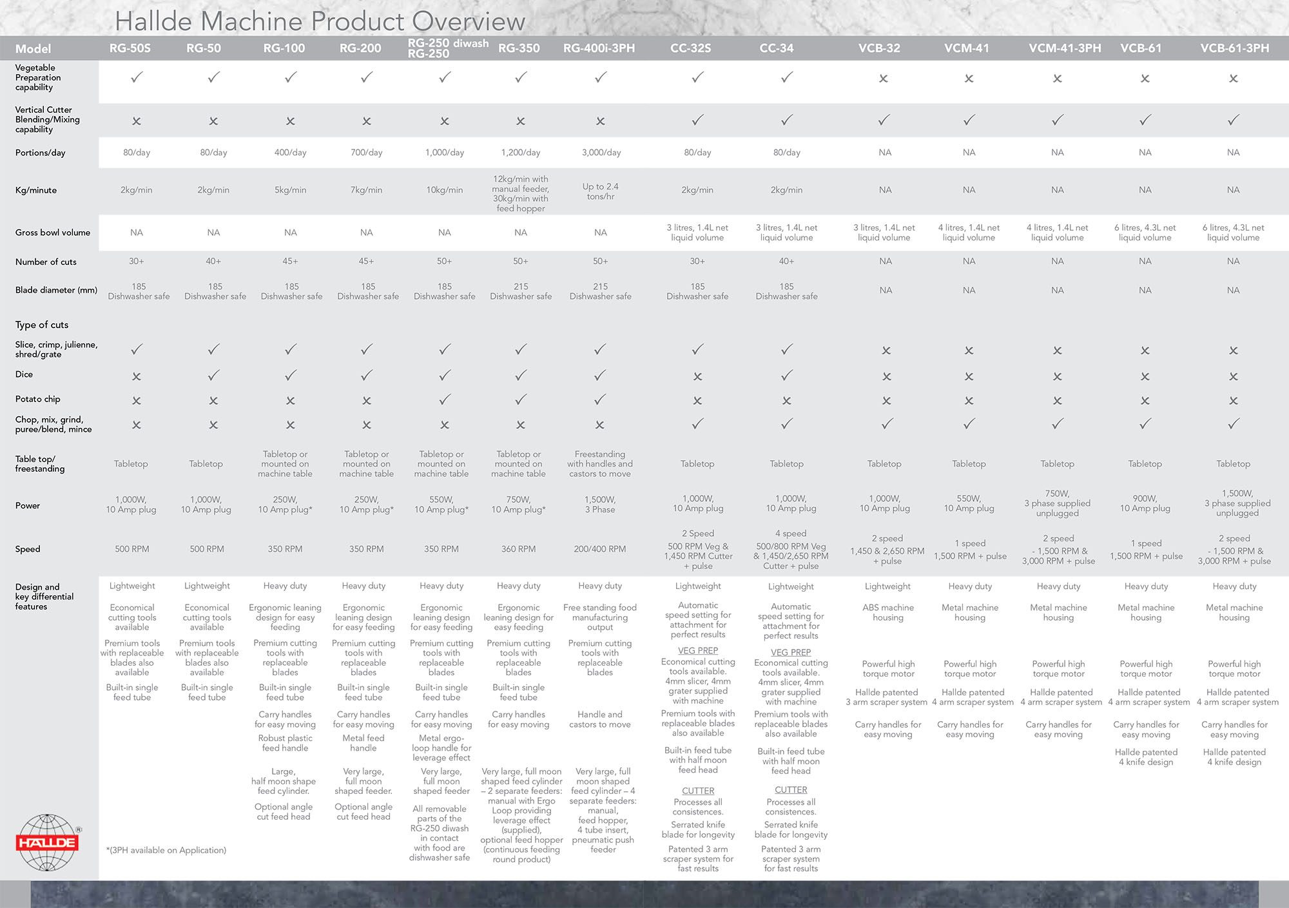This screenshot has width=1289, height=908.
Task: Click the VCM-41 Dice cross mark
Action: coord(969,376)
